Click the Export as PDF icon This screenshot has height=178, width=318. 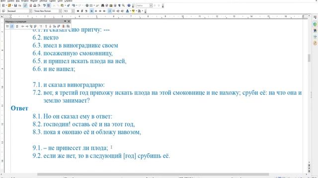point(31,5)
